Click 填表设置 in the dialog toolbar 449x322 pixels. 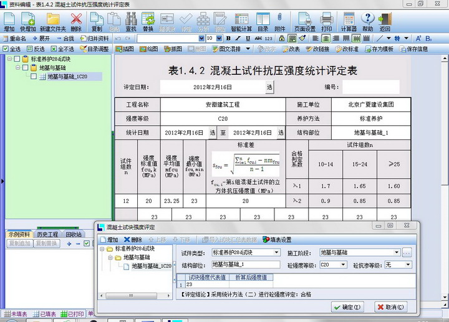277,240
